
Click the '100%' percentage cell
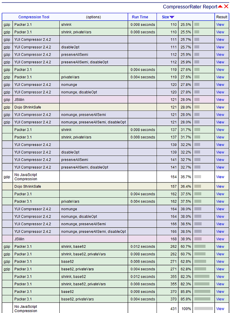pos(186,309)
